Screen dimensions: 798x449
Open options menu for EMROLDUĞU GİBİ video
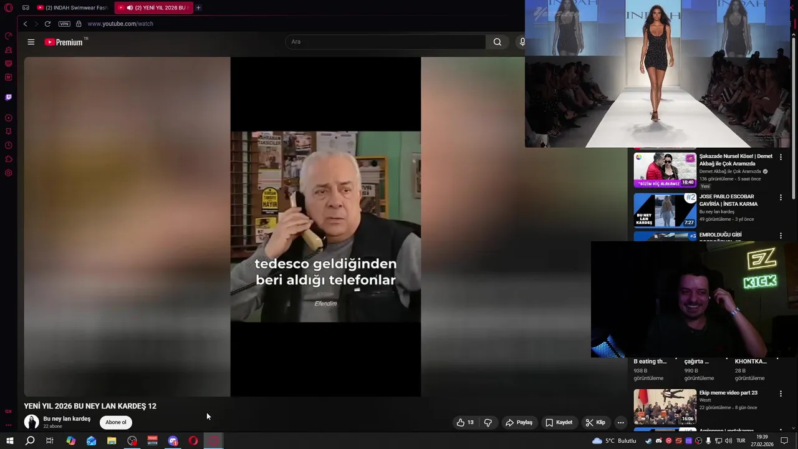point(781,236)
